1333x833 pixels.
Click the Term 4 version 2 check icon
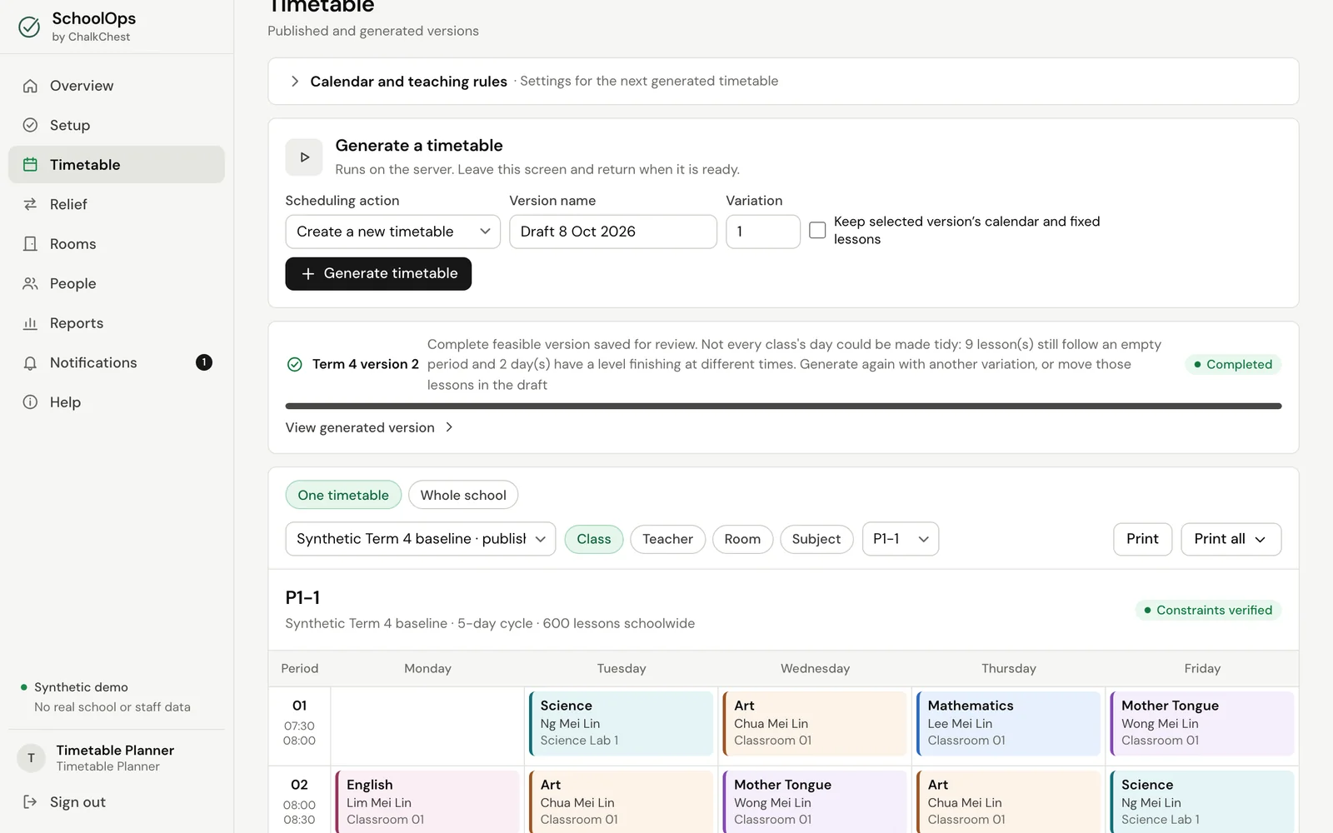(x=294, y=364)
